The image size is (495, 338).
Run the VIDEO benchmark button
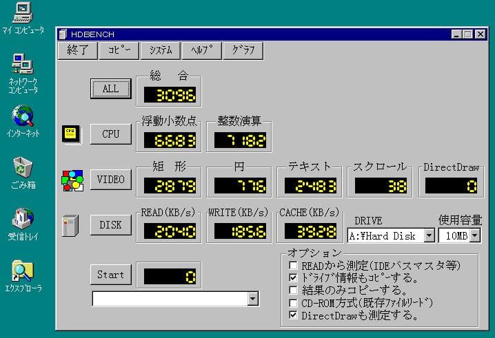pos(111,180)
